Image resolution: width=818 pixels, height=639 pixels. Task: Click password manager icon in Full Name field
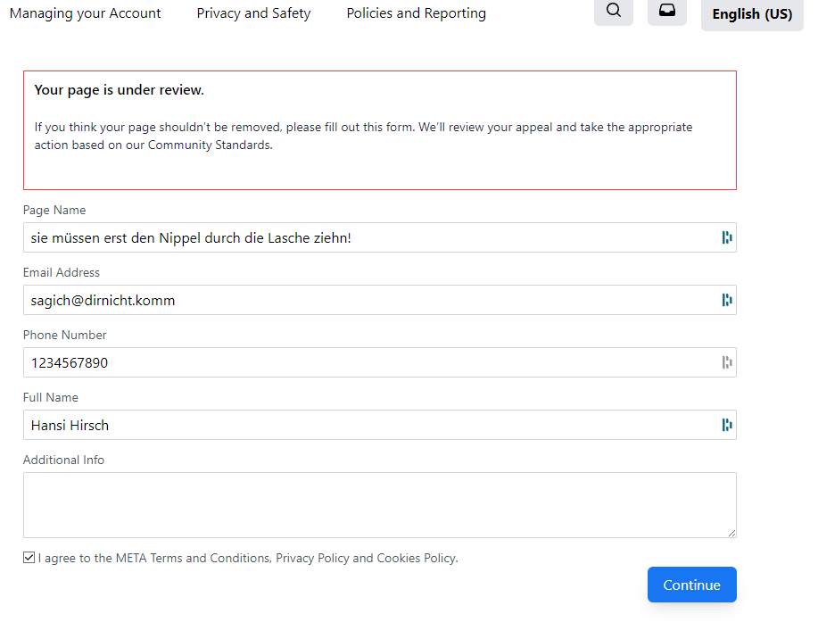[x=727, y=425]
